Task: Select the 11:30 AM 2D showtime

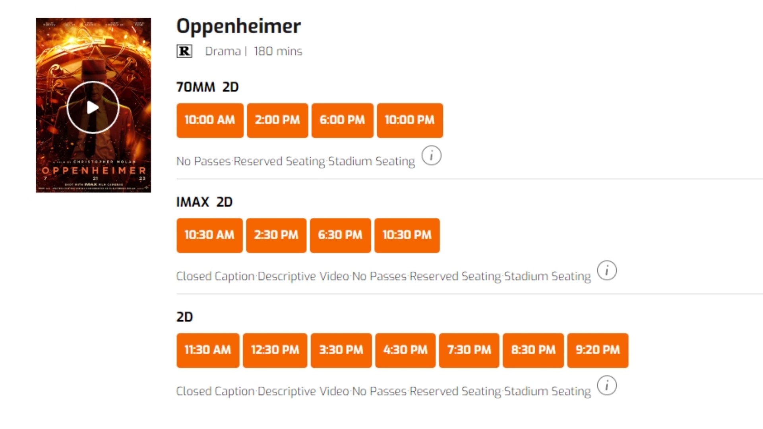Action: tap(207, 350)
